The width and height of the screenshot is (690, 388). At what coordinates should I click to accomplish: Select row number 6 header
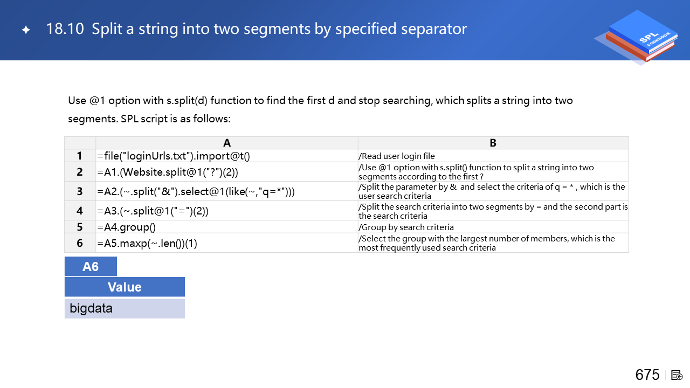click(80, 243)
